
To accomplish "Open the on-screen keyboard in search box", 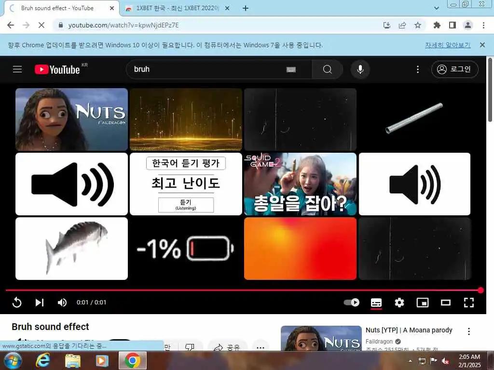I will 291,69.
